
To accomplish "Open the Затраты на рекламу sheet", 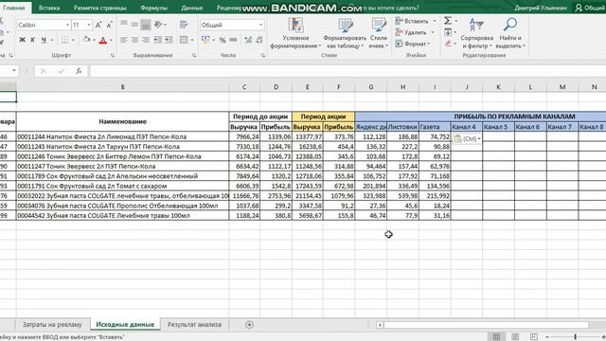I will click(x=52, y=325).
